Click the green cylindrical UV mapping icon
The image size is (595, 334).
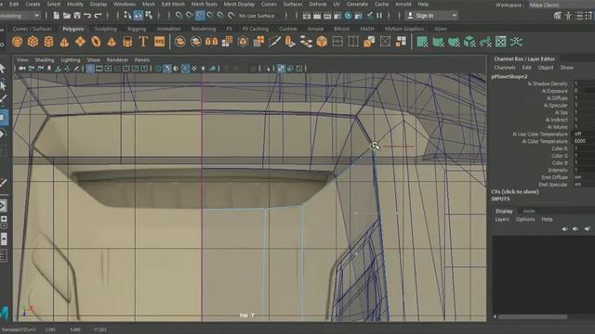[x=438, y=41]
